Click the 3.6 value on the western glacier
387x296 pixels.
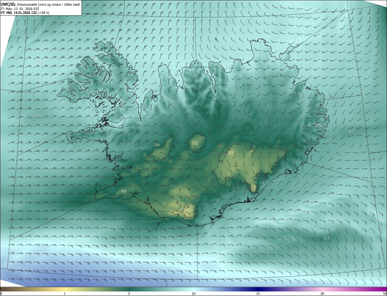[157, 145]
